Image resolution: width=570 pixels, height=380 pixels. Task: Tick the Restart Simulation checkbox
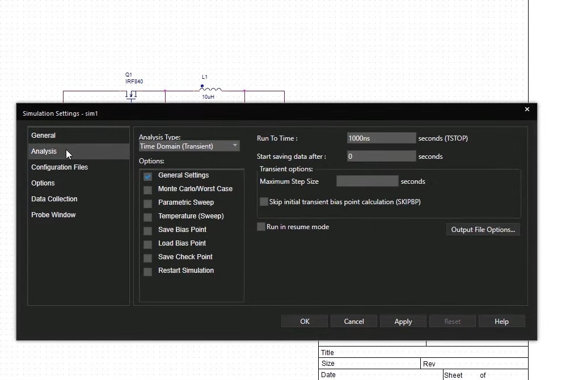click(x=147, y=272)
